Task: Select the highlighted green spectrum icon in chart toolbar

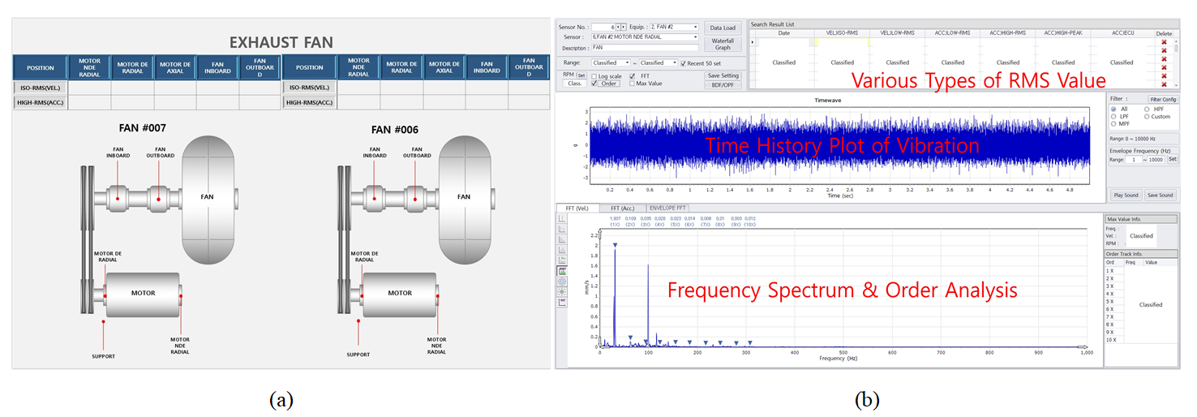Action: click(x=562, y=270)
